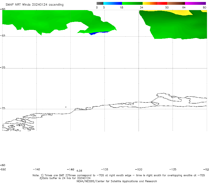This screenshot has height=183, width=209.
Task: Click the color bar label '18'
Action: (x=121, y=7)
